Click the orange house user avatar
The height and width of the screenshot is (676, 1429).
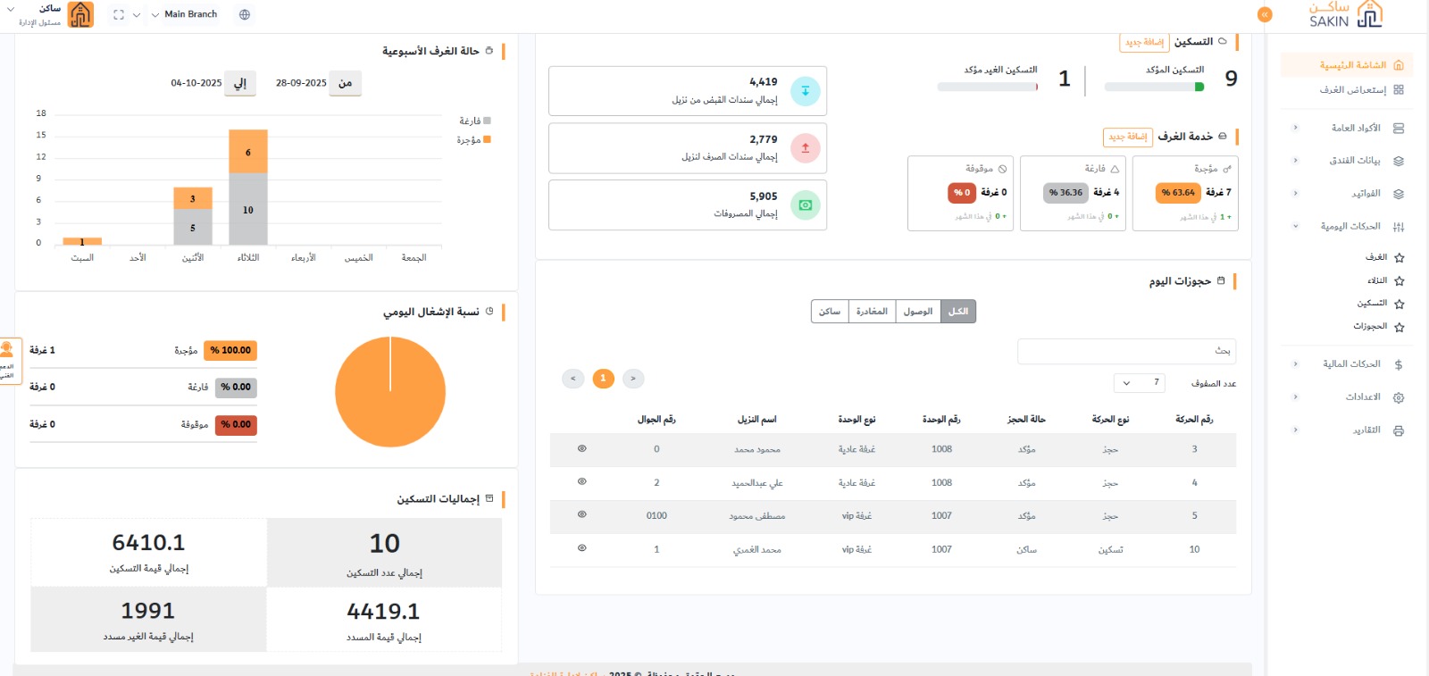coord(80,14)
